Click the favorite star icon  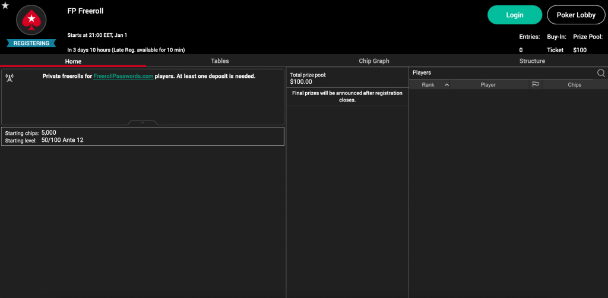pos(5,5)
